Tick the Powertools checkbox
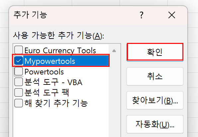Viewport: 198px width, 137px height. click(x=19, y=71)
